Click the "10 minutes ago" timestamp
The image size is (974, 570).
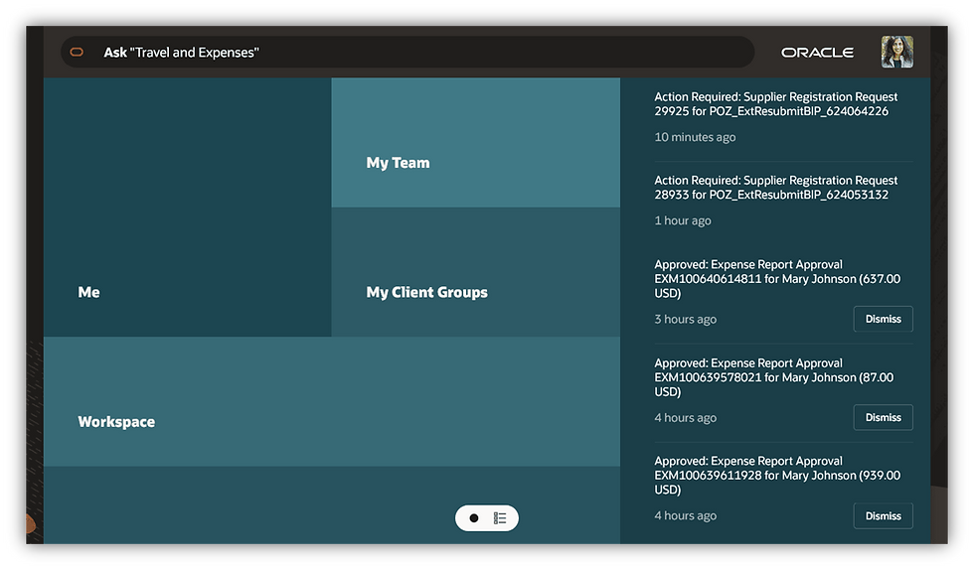(x=695, y=137)
